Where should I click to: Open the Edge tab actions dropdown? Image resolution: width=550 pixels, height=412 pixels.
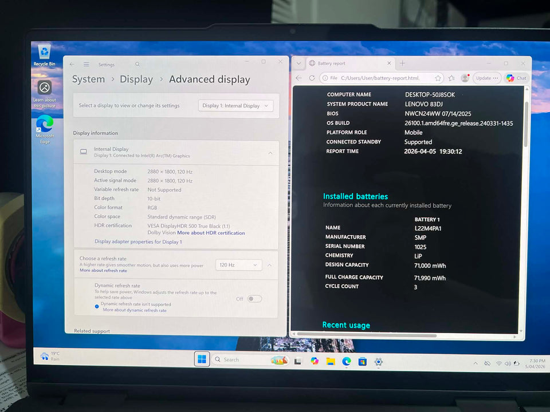tap(299, 64)
